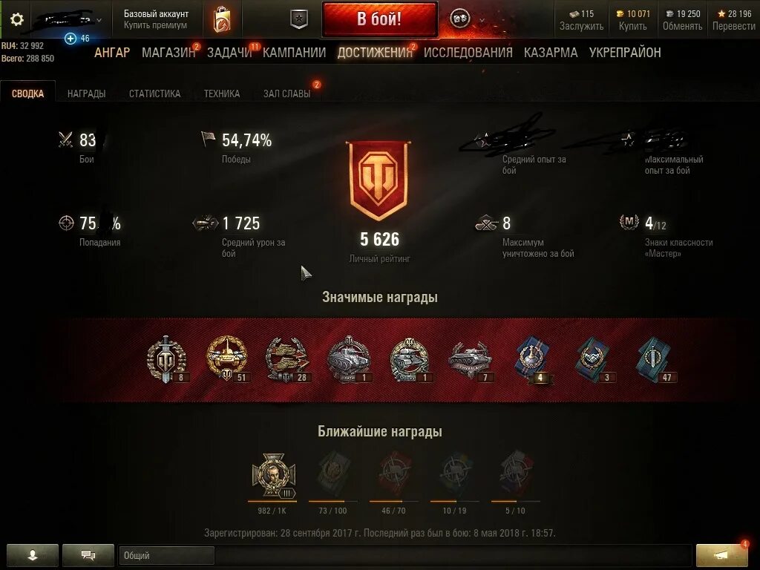Viewport: 760px width, 570px height.
Task: Click the 982 / 1K medal progress bar
Action: [x=272, y=501]
